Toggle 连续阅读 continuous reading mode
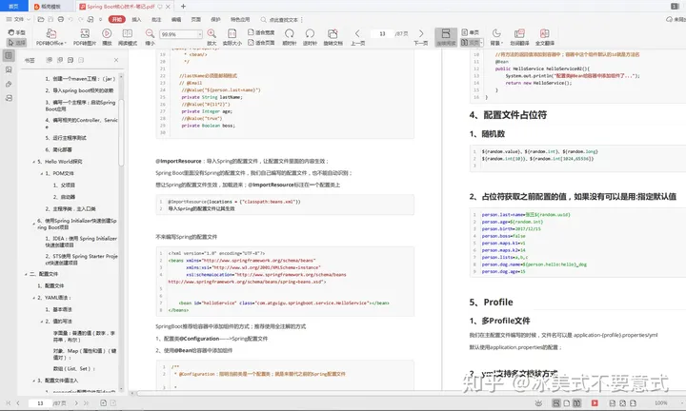 click(446, 37)
